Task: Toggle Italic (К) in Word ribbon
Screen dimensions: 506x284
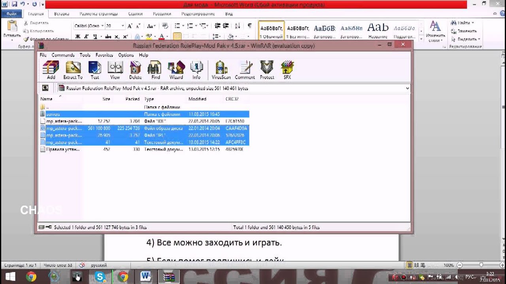Action: tap(87, 37)
